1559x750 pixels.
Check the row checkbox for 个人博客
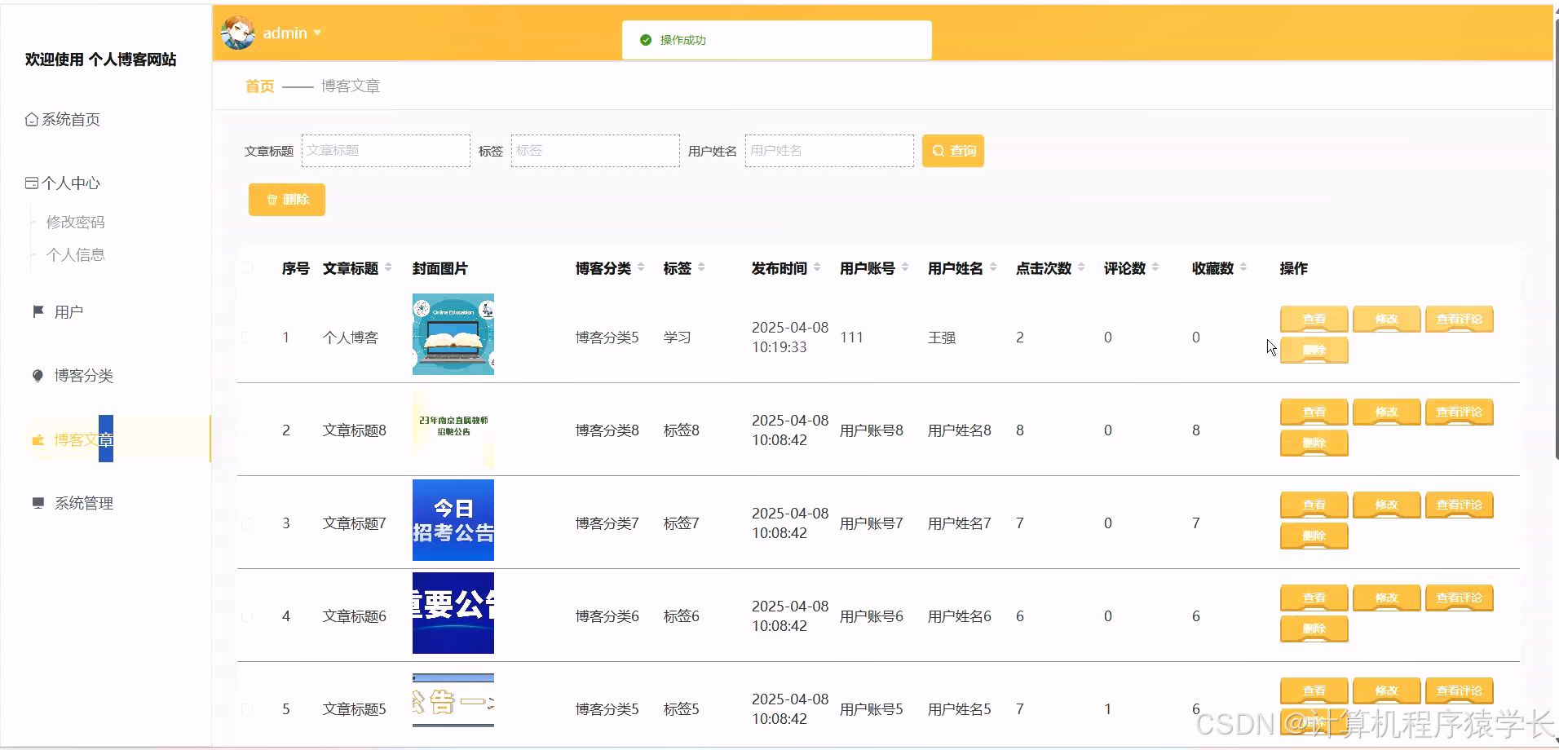click(247, 337)
